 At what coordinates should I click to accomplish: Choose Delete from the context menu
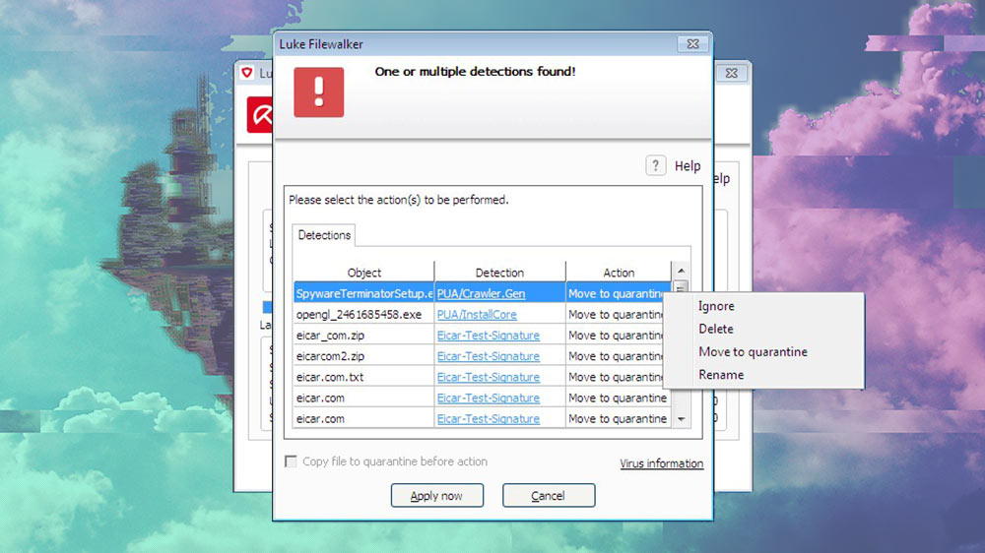[715, 329]
